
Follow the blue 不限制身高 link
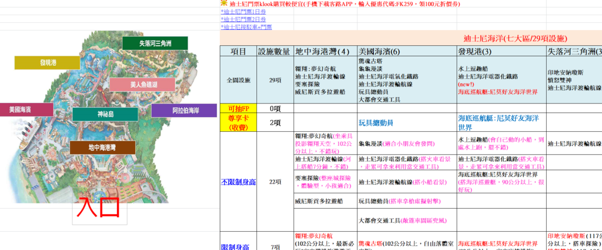point(239,182)
